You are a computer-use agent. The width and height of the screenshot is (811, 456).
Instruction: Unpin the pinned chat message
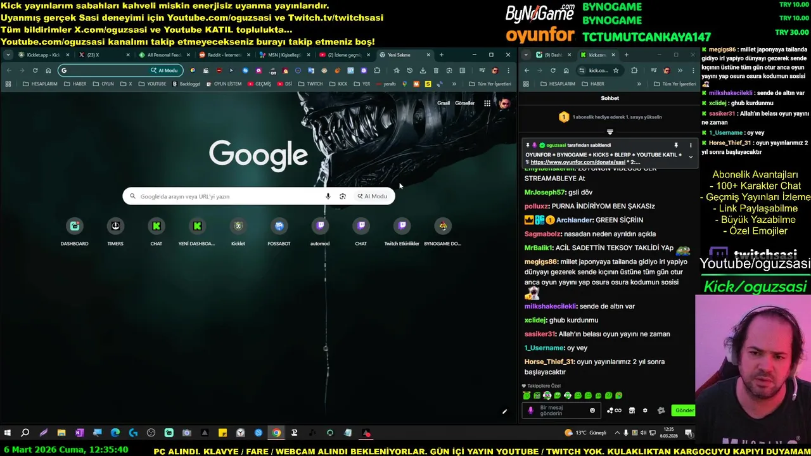point(676,145)
